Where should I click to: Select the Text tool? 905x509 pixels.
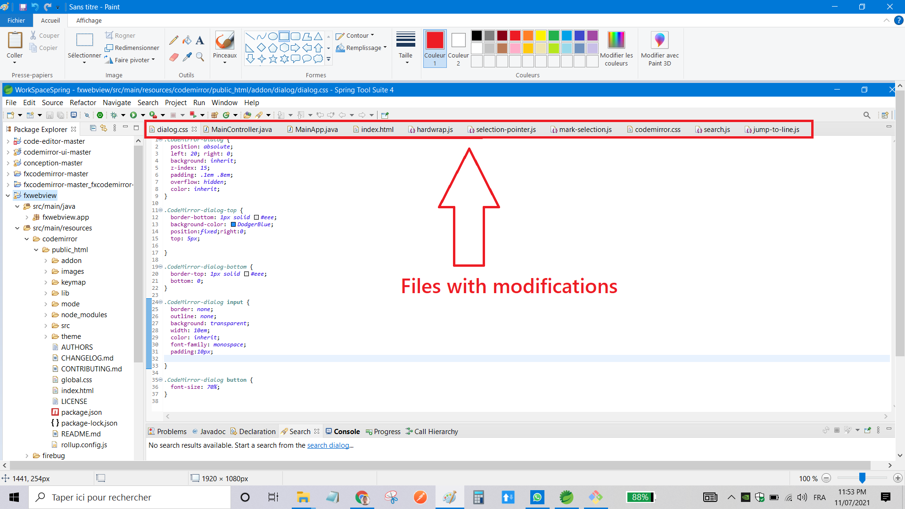[199, 40]
